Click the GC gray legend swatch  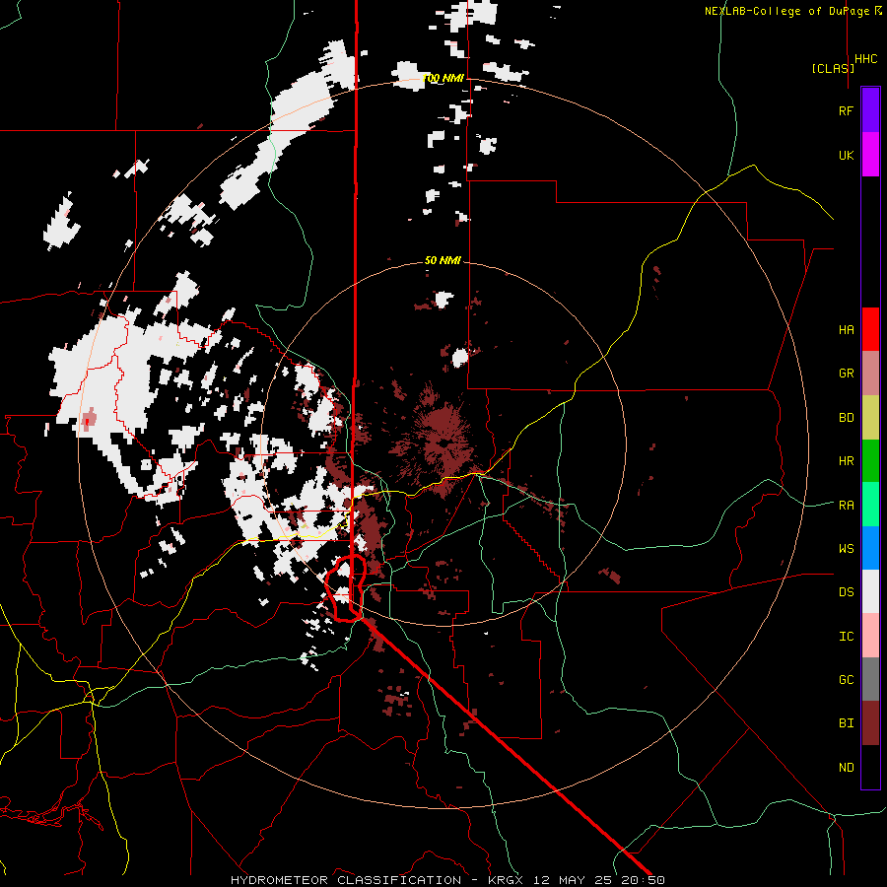tap(870, 679)
